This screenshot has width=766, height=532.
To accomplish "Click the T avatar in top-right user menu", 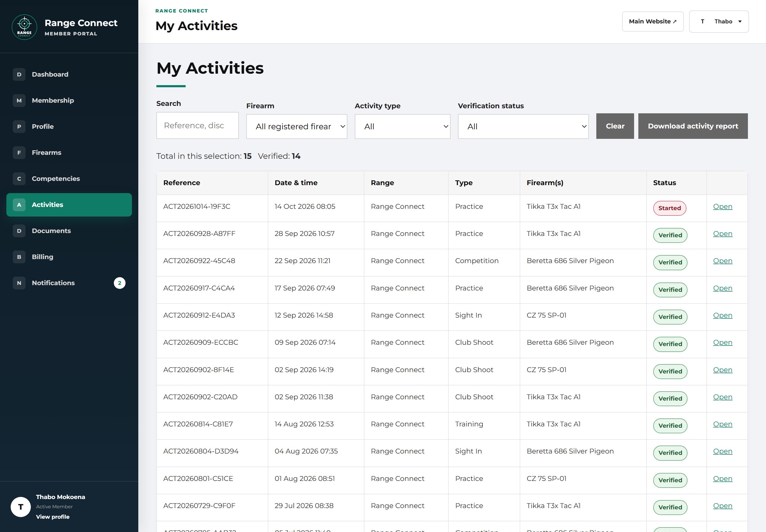I will (702, 21).
